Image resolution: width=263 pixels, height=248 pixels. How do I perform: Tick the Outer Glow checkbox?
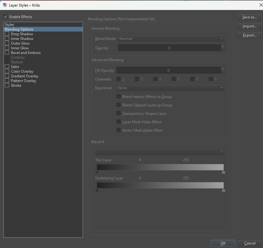7,43
